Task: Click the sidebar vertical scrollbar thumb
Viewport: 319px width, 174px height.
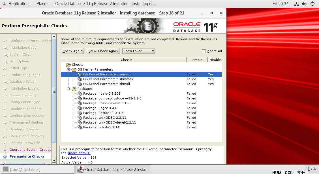Action: coord(54,90)
